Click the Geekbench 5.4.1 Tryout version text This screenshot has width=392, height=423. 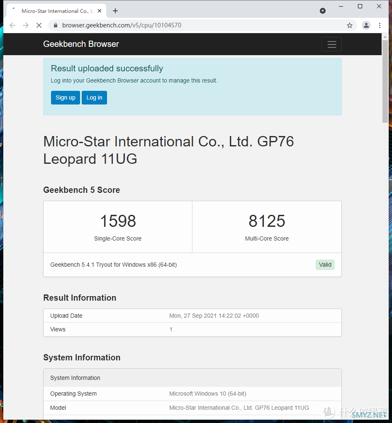coord(113,265)
